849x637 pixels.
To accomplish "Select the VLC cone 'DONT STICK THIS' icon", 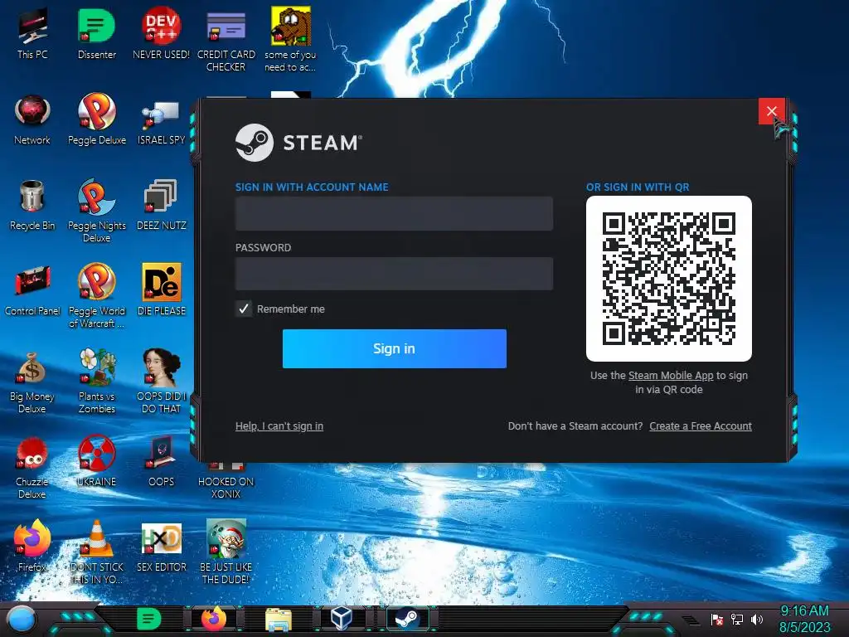I will coord(96,552).
